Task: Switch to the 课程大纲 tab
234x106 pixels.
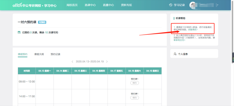Action: 39,54
